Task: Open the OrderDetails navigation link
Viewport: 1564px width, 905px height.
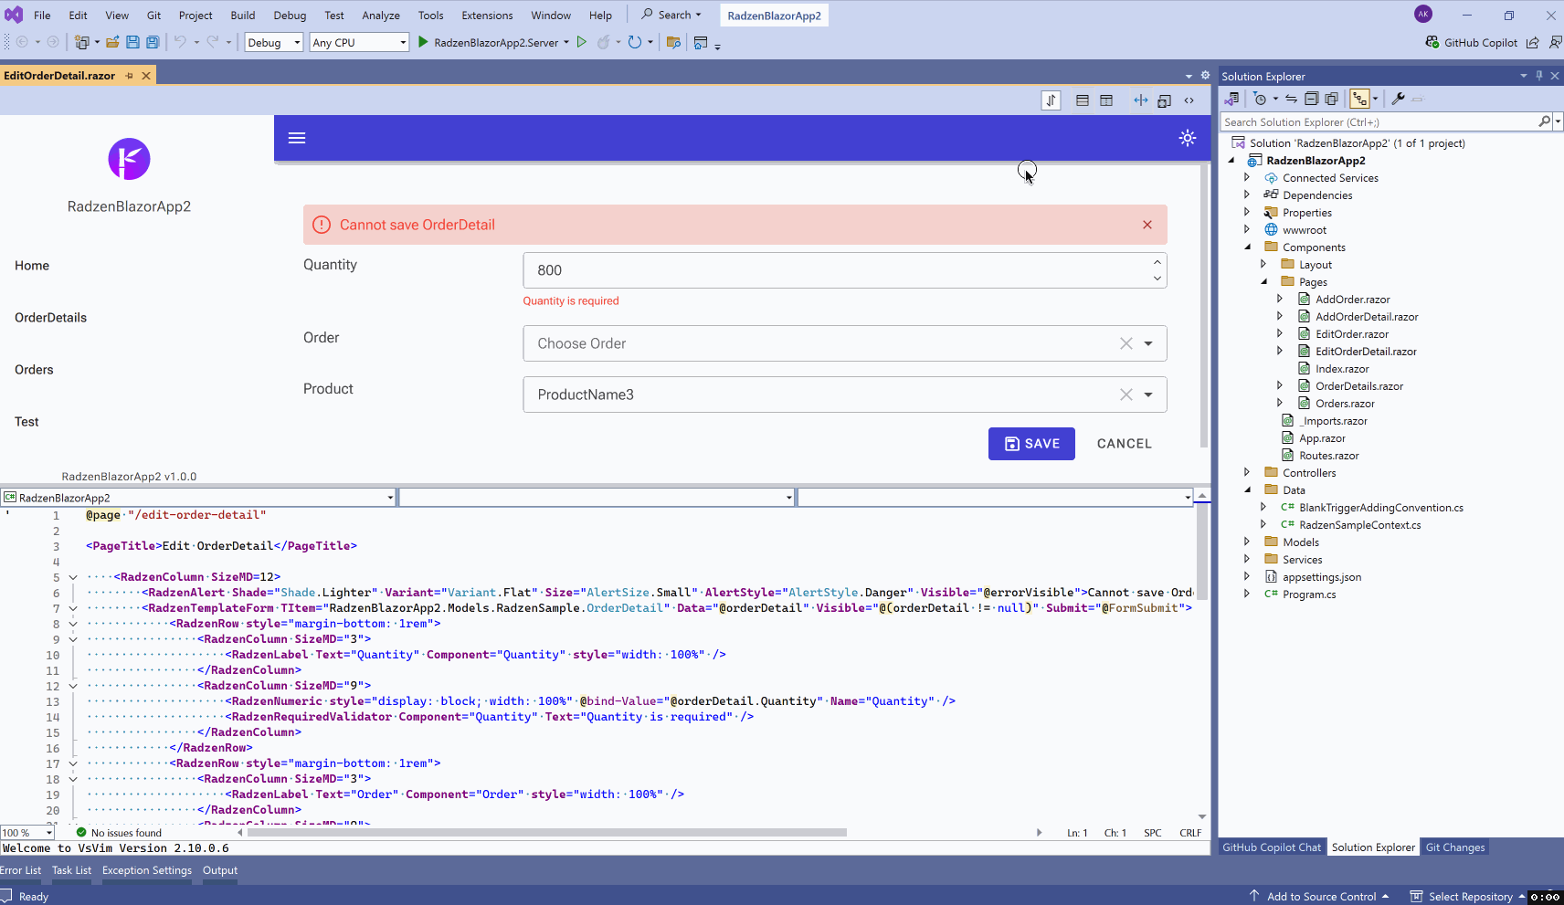Action: [x=51, y=318]
